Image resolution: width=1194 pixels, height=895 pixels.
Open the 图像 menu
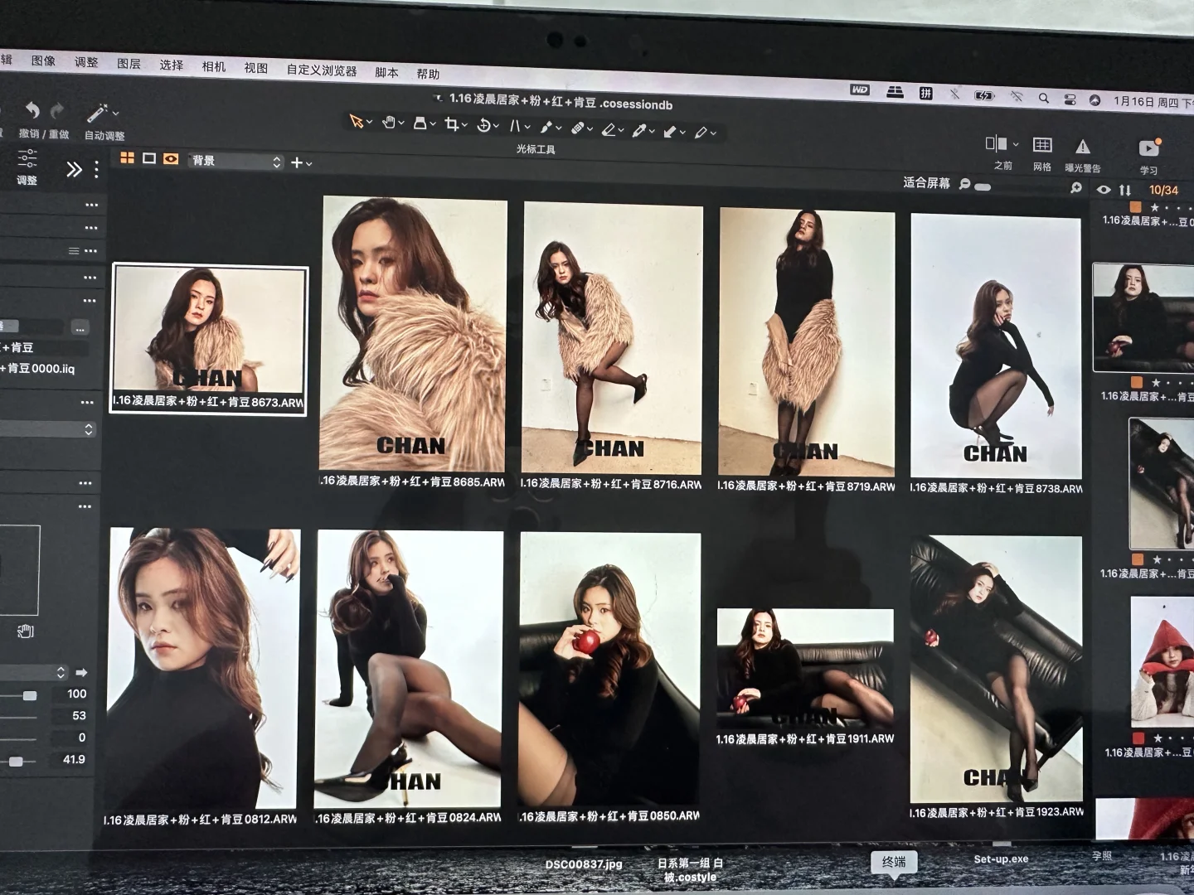tap(43, 60)
